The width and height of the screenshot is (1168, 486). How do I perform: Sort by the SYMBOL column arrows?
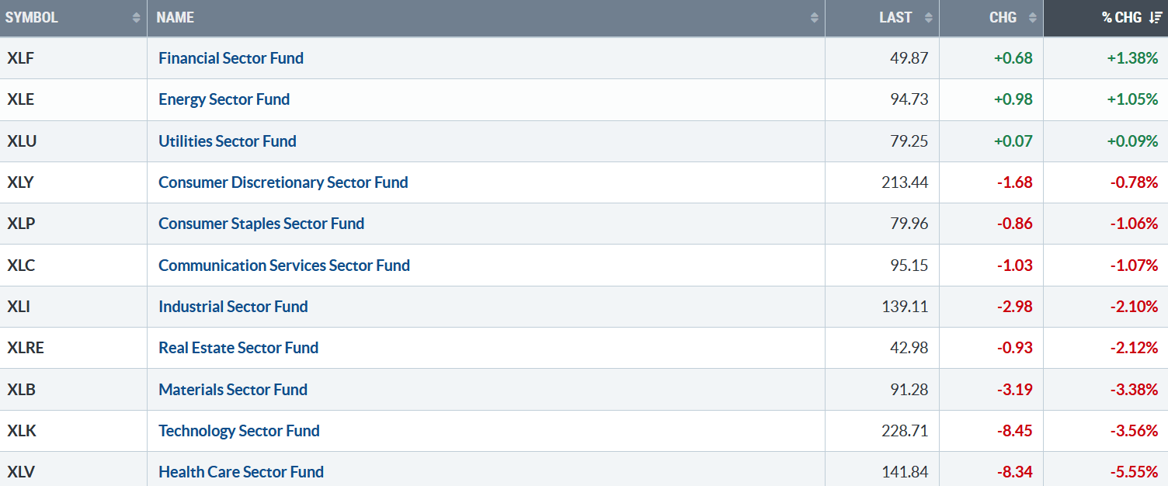pyautogui.click(x=137, y=18)
